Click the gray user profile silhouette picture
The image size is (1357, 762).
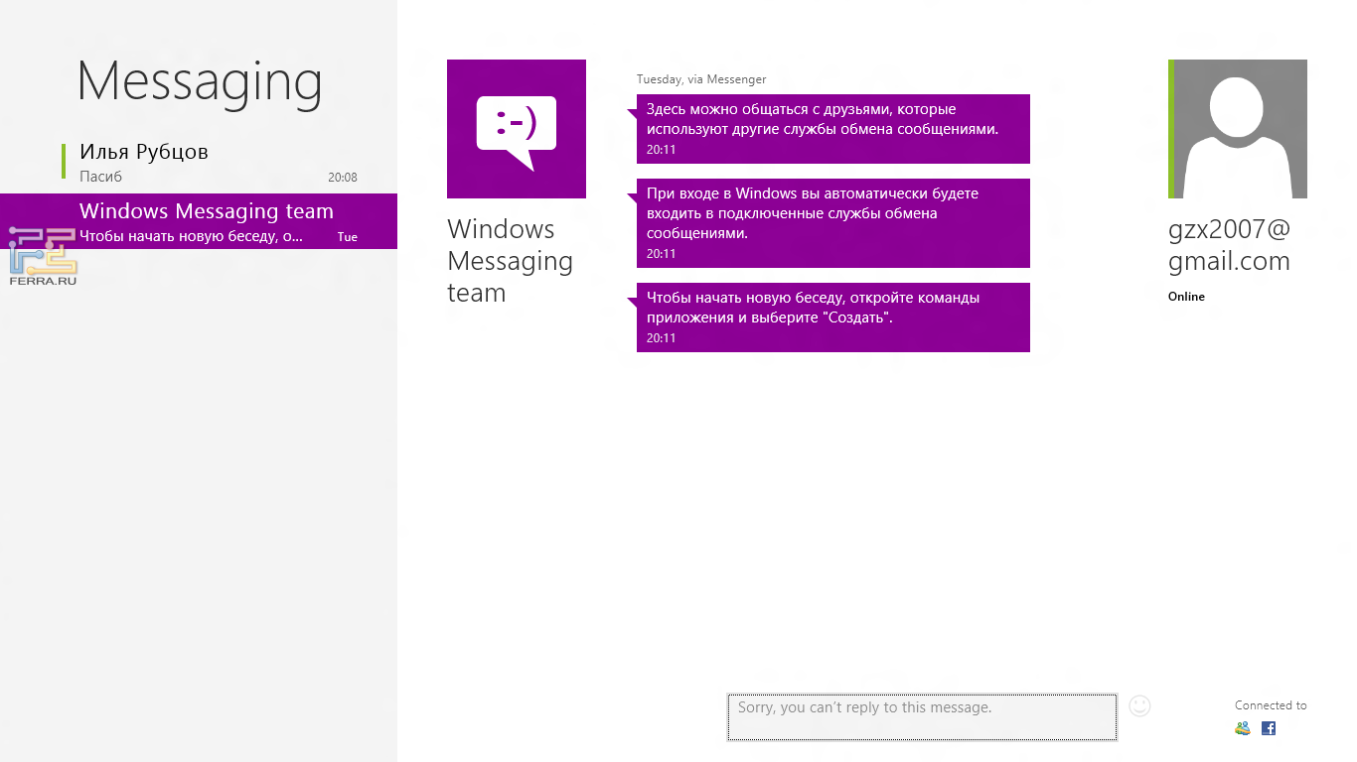pyautogui.click(x=1239, y=129)
